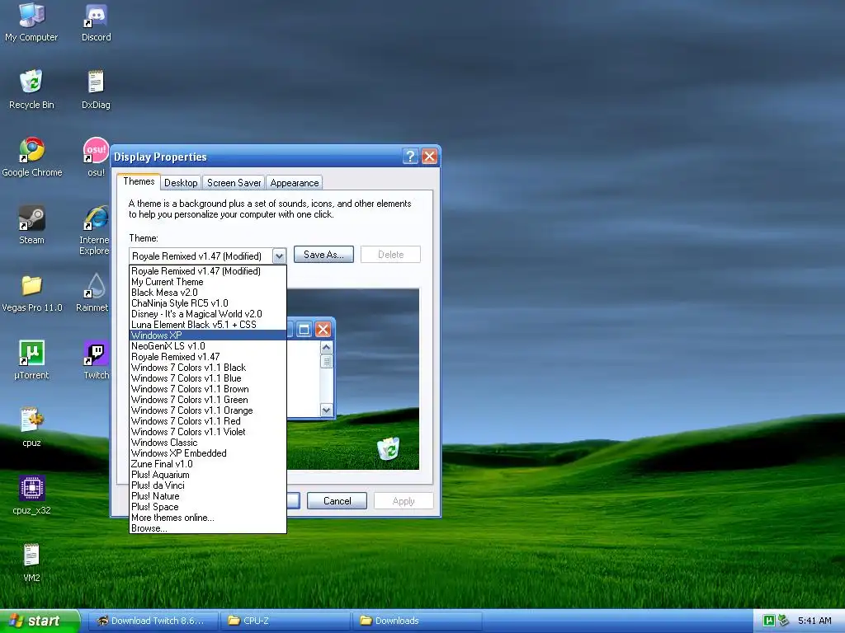Click the taskbar clock showing 5:41 AM
The image size is (845, 633).
pyautogui.click(x=814, y=621)
